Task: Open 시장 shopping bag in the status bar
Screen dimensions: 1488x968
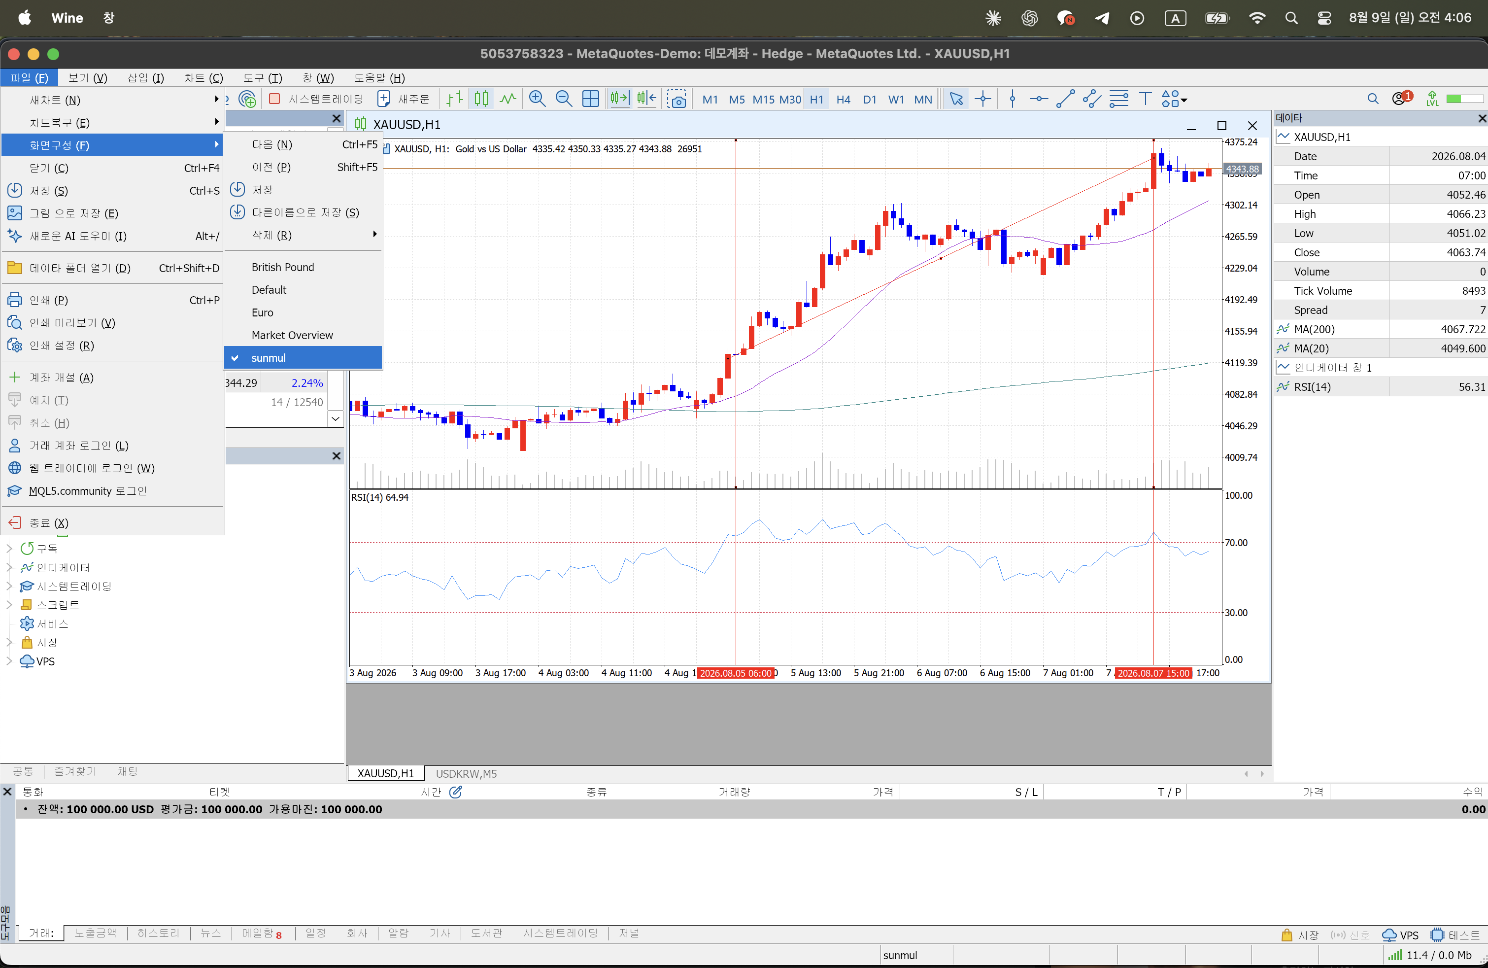Action: click(1299, 935)
